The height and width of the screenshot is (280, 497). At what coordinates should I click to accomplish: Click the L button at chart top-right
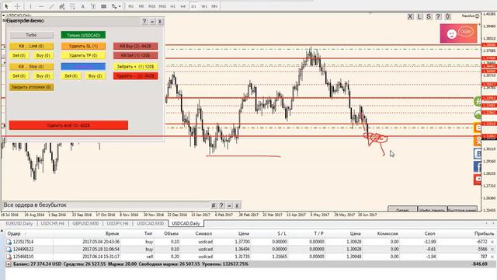(419, 16)
